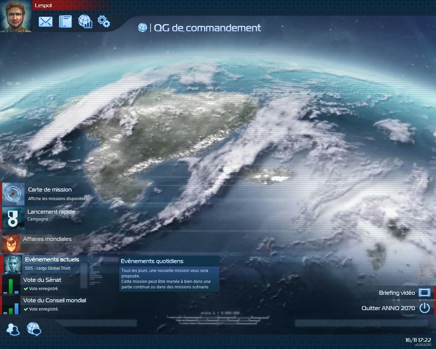
Task: Click the Lancement rapide medal icon
Action: point(13,218)
